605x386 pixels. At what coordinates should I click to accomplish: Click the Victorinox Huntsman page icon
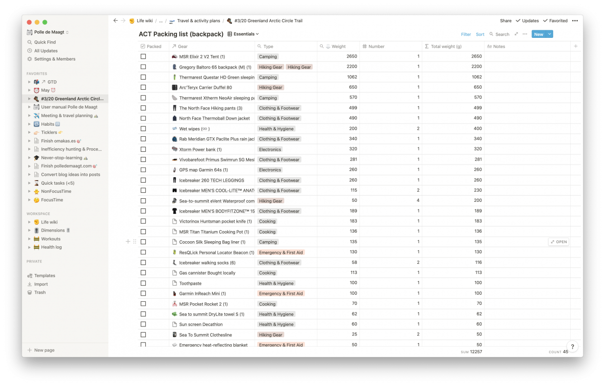click(x=174, y=222)
